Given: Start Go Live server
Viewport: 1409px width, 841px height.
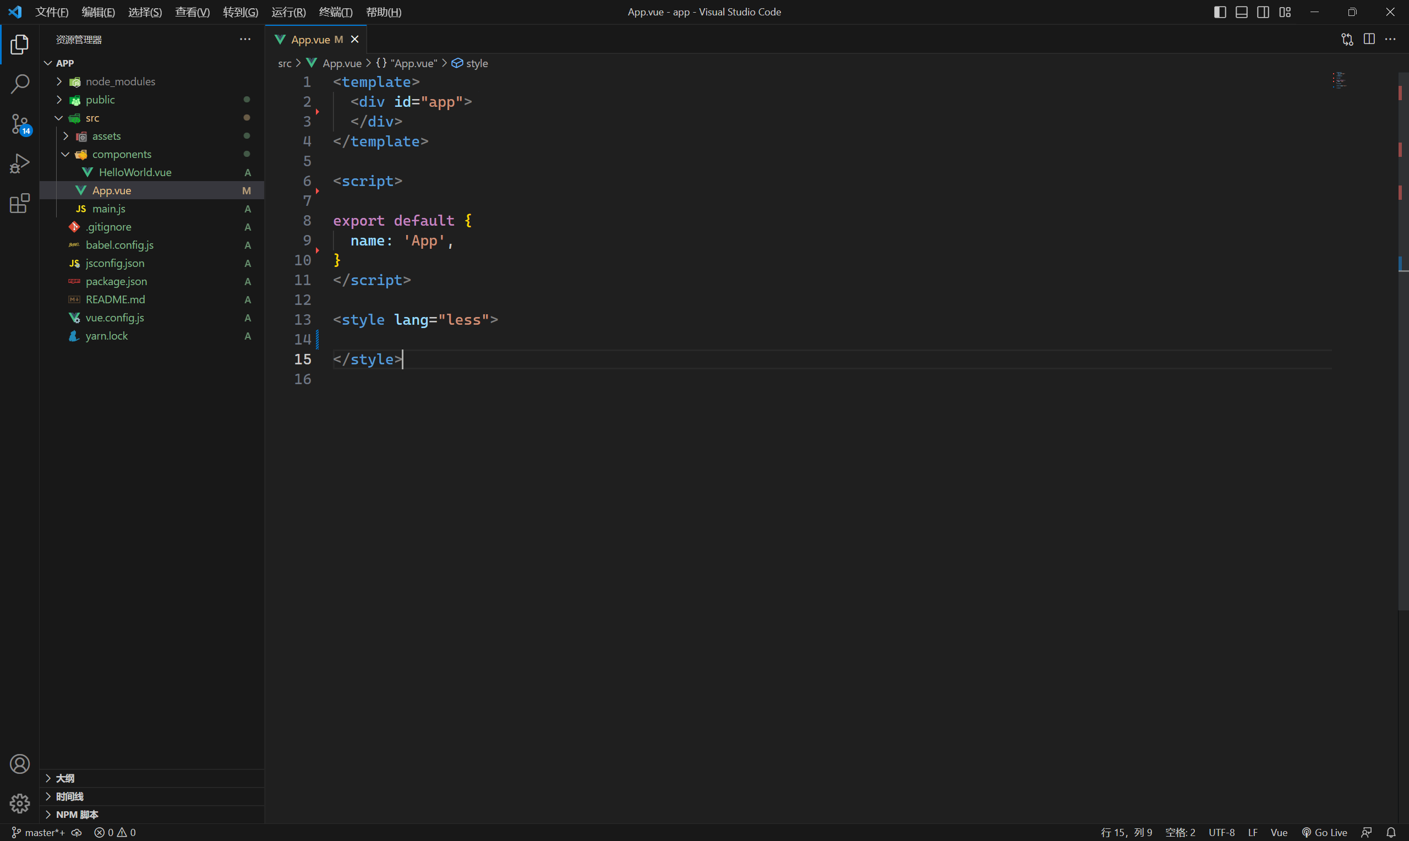Looking at the screenshot, I should coord(1324,832).
